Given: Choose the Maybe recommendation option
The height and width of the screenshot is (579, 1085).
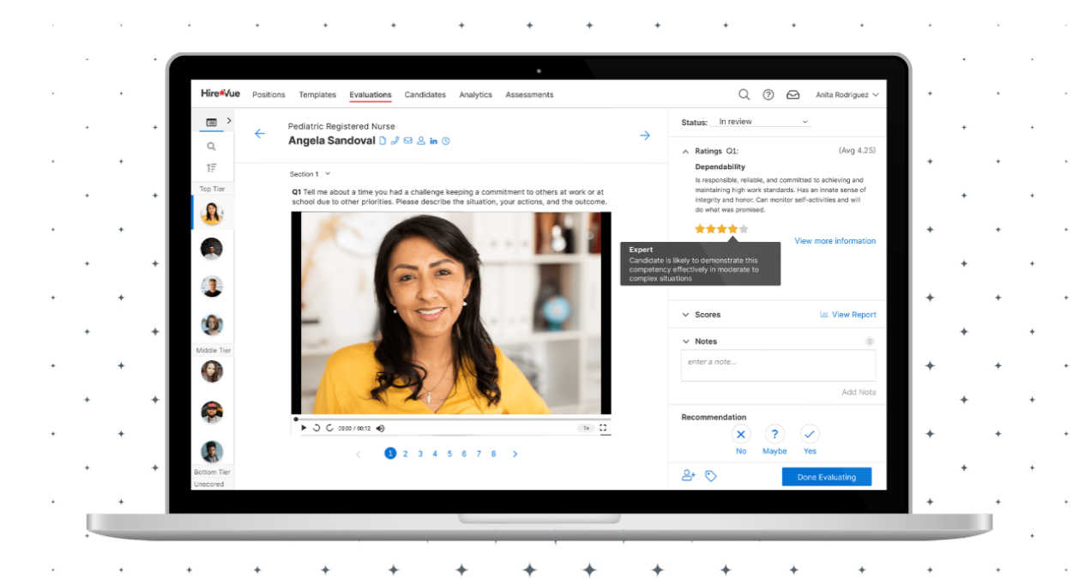Looking at the screenshot, I should [775, 435].
